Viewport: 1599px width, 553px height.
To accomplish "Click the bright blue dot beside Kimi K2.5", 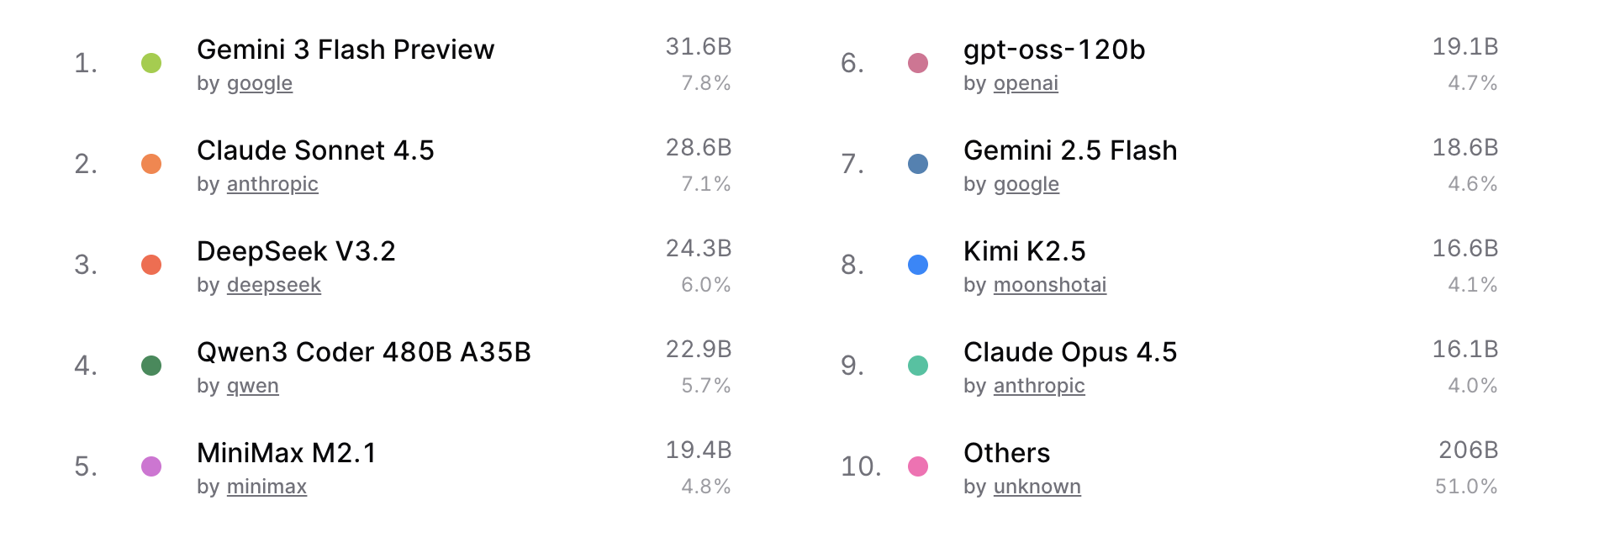I will pyautogui.click(x=918, y=265).
